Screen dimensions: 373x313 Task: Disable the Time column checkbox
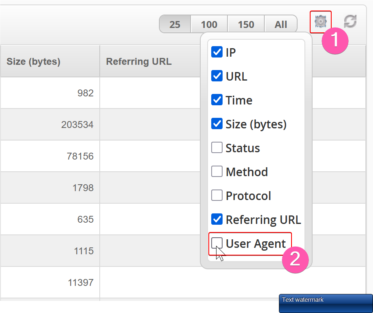[217, 100]
